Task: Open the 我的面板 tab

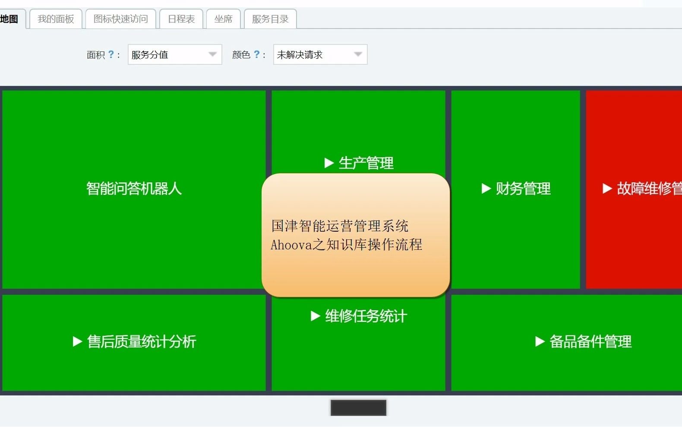Action: pyautogui.click(x=56, y=19)
